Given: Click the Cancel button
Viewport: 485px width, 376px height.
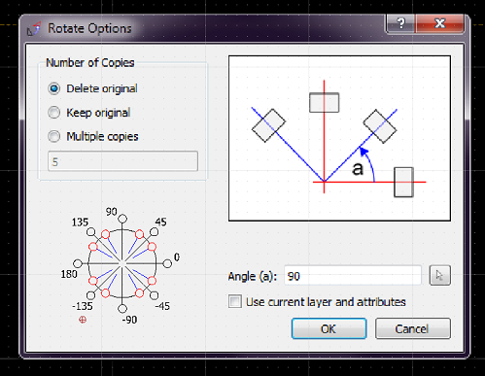Looking at the screenshot, I should [x=413, y=328].
